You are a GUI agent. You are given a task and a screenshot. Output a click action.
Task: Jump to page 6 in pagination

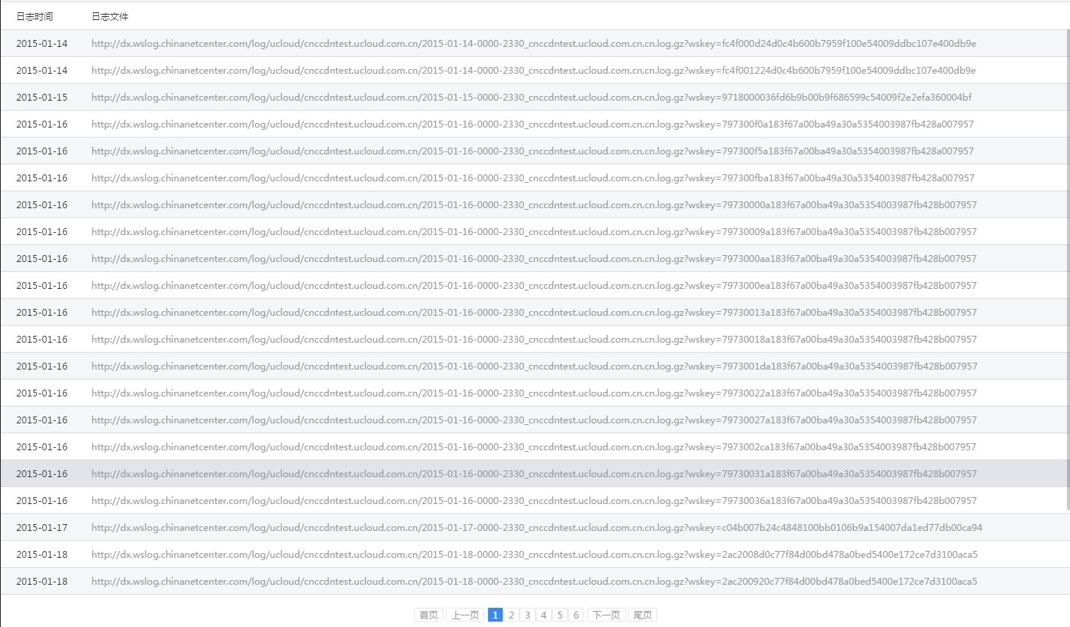(x=576, y=615)
